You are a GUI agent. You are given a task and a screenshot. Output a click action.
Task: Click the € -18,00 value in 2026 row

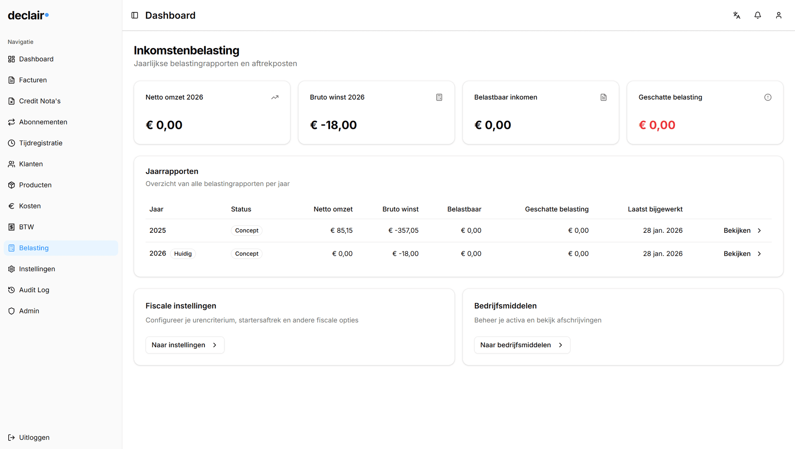[405, 254]
